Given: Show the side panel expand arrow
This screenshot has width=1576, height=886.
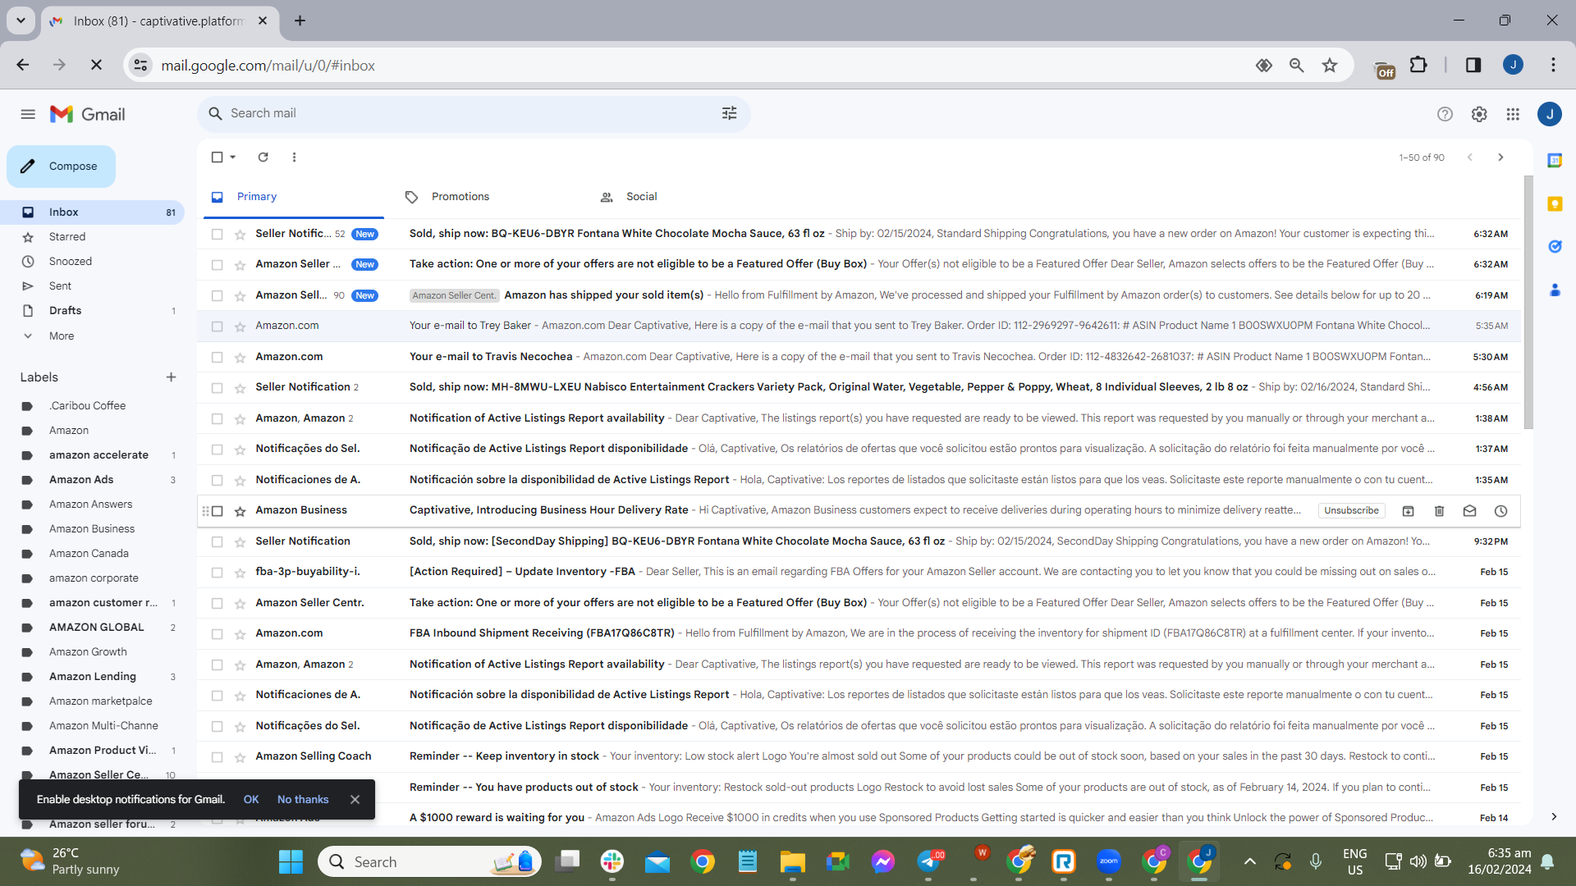Looking at the screenshot, I should coord(1554,816).
